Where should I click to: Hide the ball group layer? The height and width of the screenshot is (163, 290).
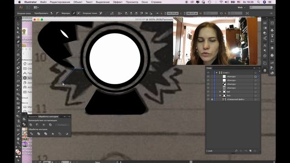pos(208,91)
